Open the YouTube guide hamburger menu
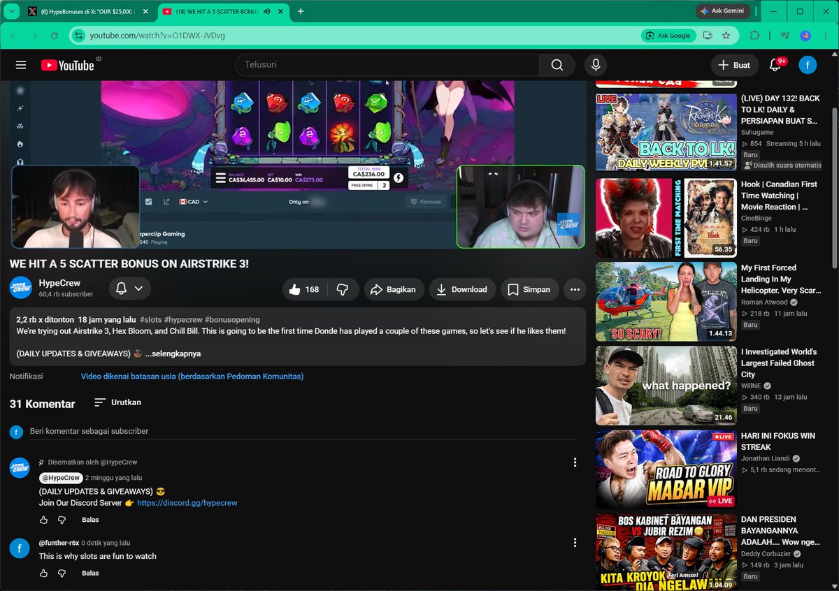 [x=21, y=65]
